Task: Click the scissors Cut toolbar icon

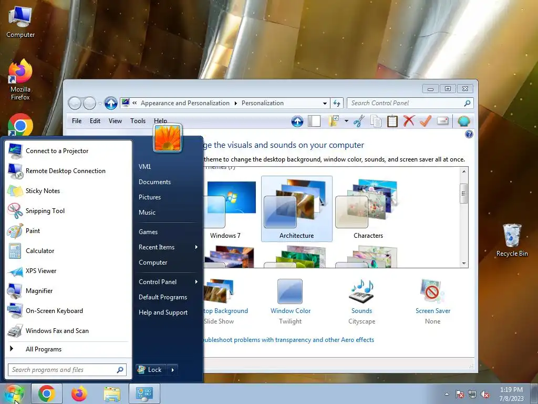Action: point(359,121)
